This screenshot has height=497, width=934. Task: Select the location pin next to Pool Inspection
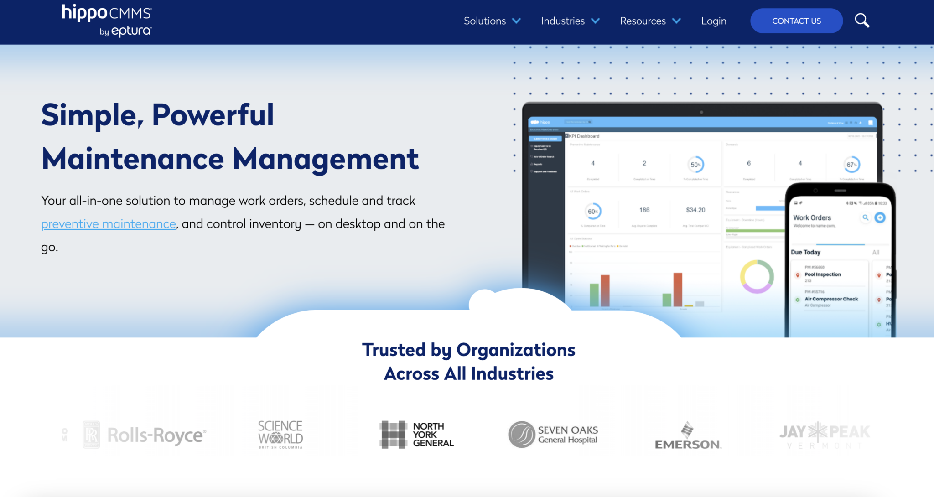pyautogui.click(x=798, y=275)
